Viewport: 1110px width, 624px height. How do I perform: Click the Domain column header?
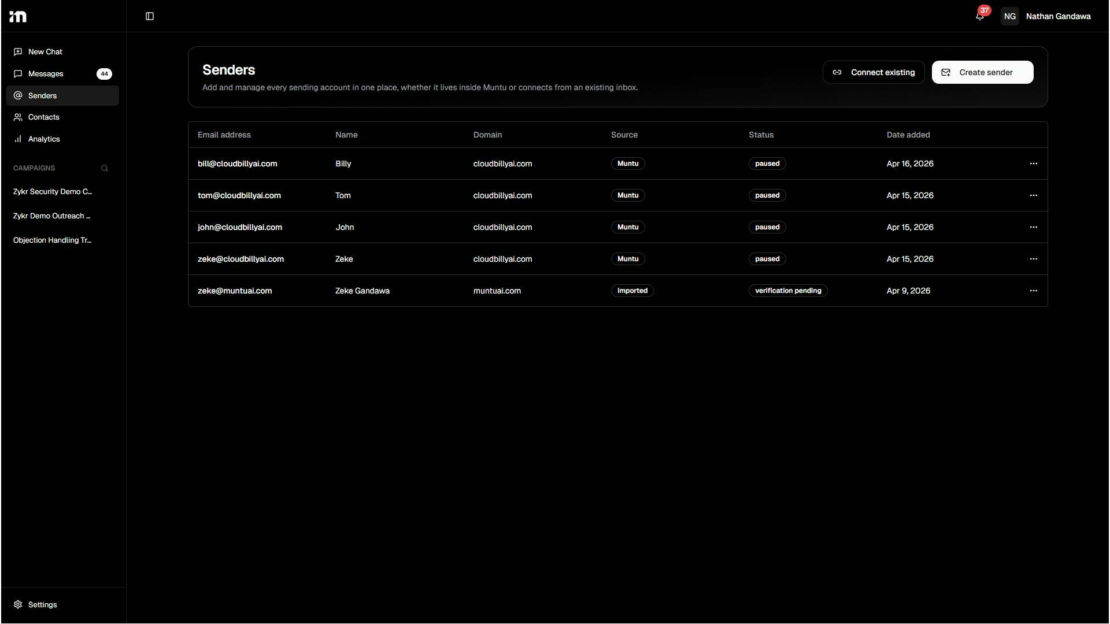[487, 135]
